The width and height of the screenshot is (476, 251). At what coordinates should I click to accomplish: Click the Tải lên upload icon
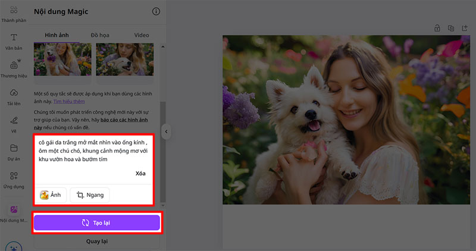pyautogui.click(x=13, y=96)
